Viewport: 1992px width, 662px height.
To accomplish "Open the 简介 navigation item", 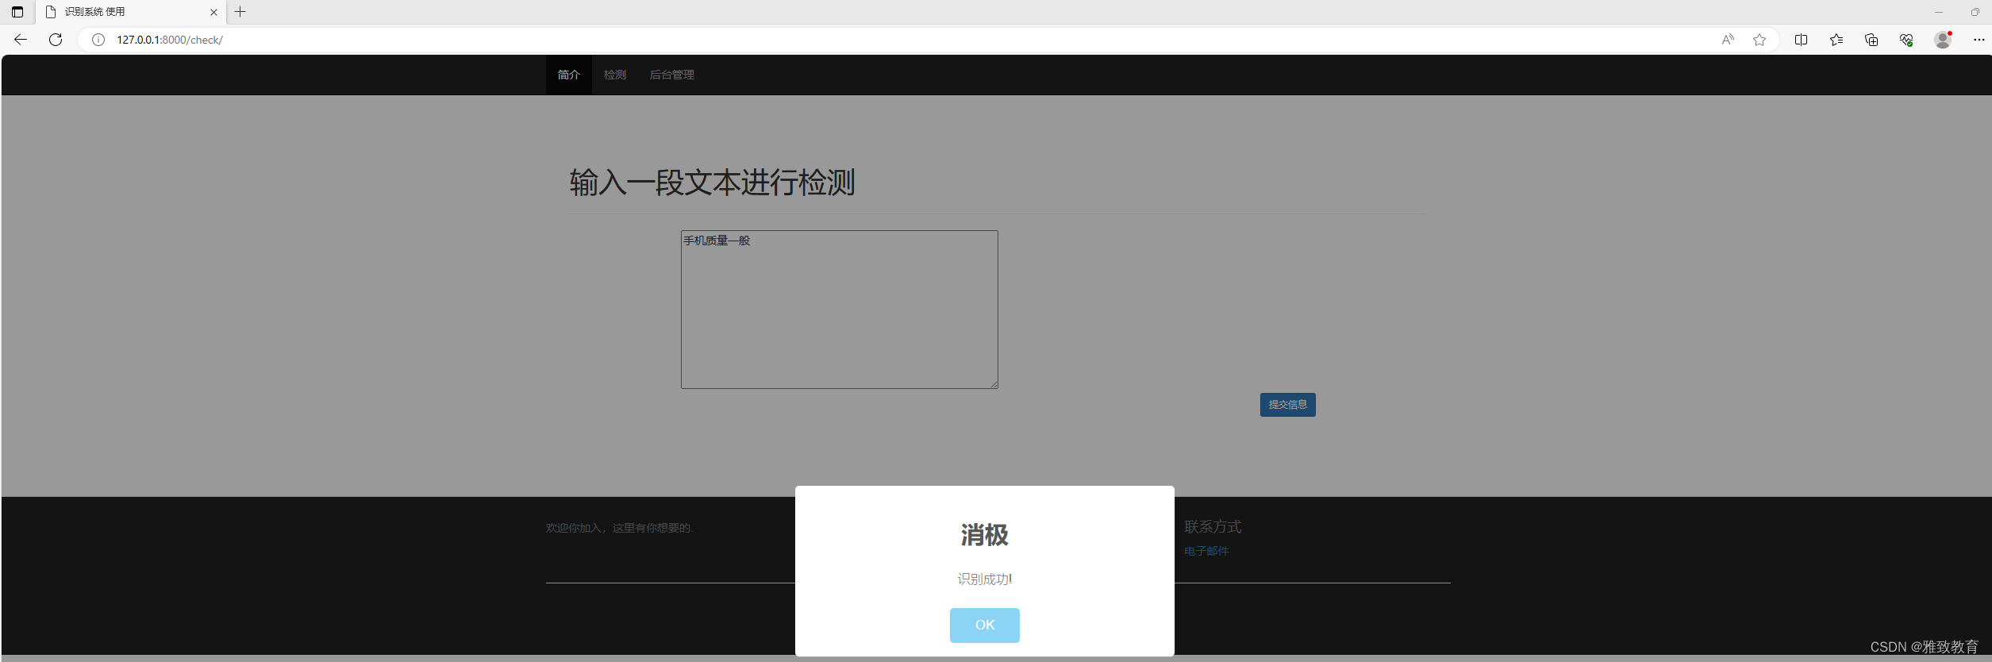I will point(569,75).
